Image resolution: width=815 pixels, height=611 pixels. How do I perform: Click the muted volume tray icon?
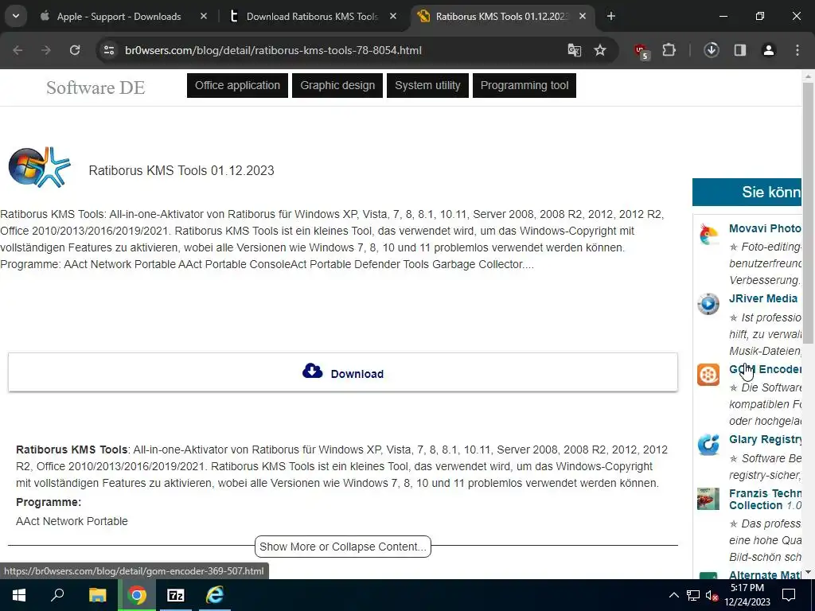pyautogui.click(x=712, y=595)
